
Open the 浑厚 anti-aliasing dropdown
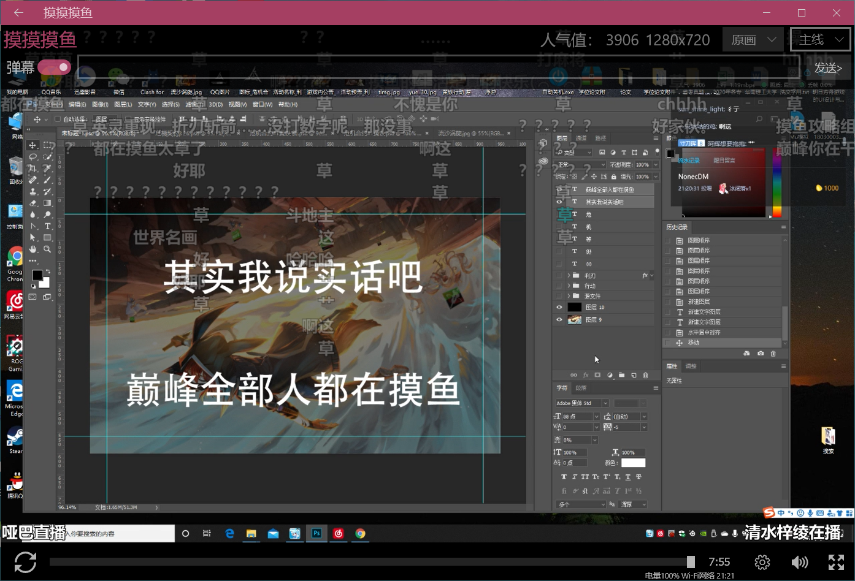pyautogui.click(x=633, y=504)
